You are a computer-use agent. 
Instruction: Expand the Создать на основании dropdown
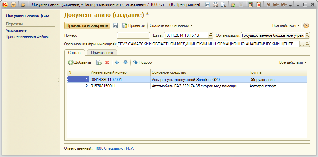(171, 25)
